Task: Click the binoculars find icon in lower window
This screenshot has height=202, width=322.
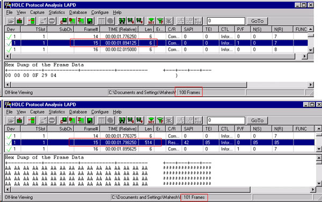Action: point(122,120)
